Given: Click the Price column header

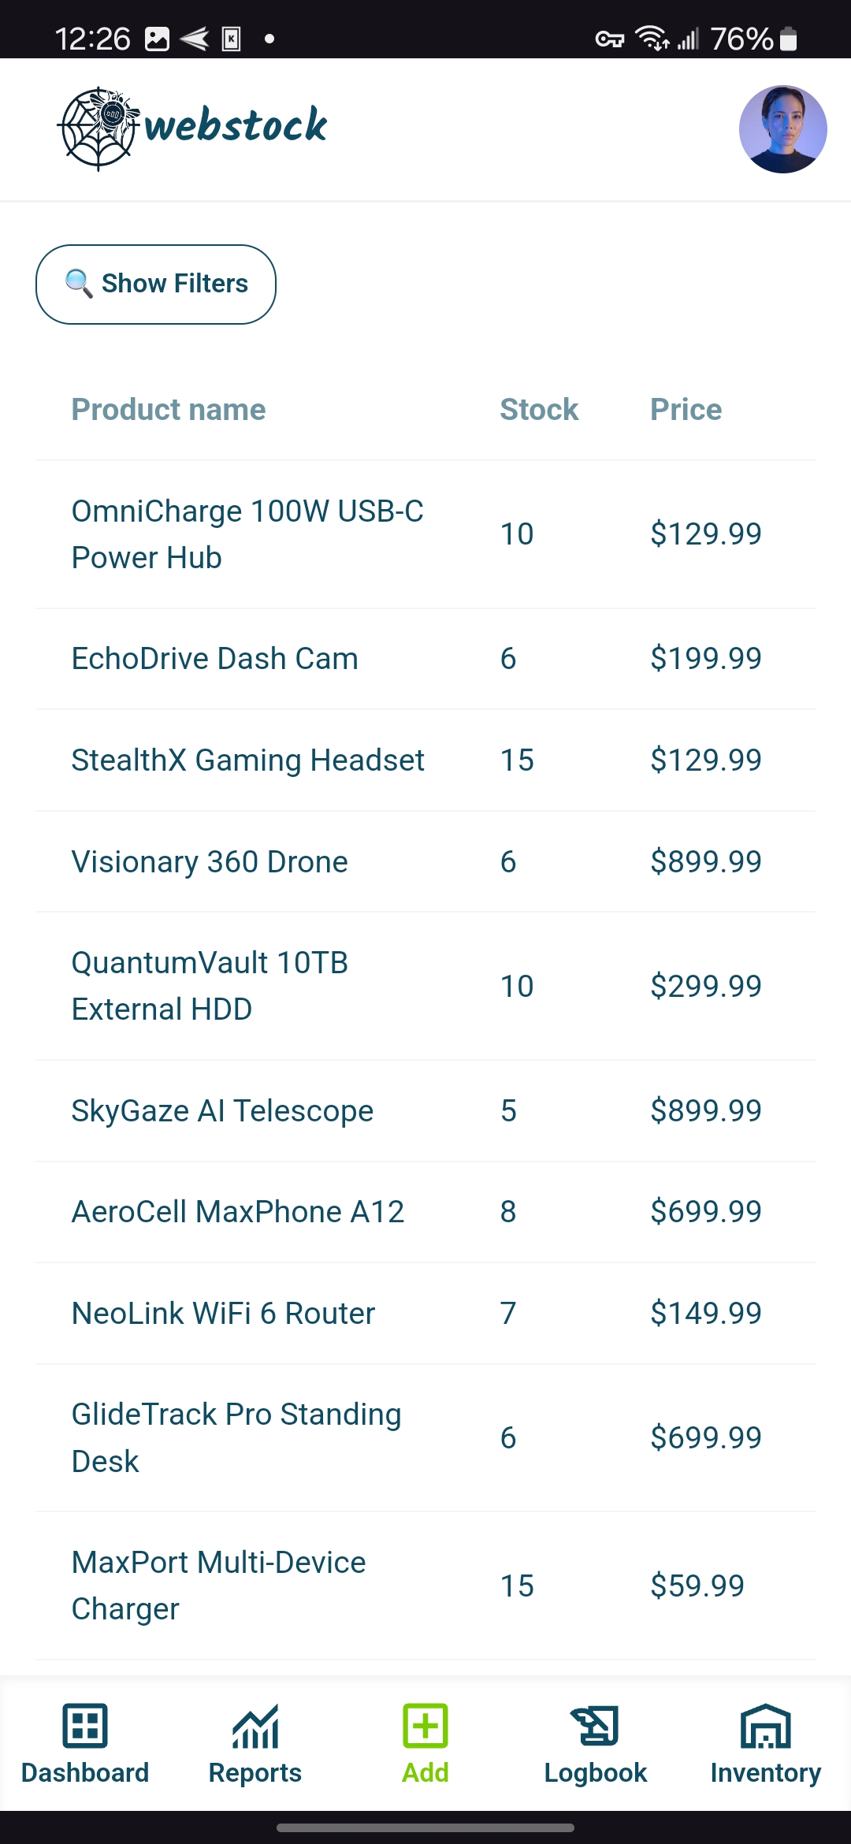Looking at the screenshot, I should 686,410.
